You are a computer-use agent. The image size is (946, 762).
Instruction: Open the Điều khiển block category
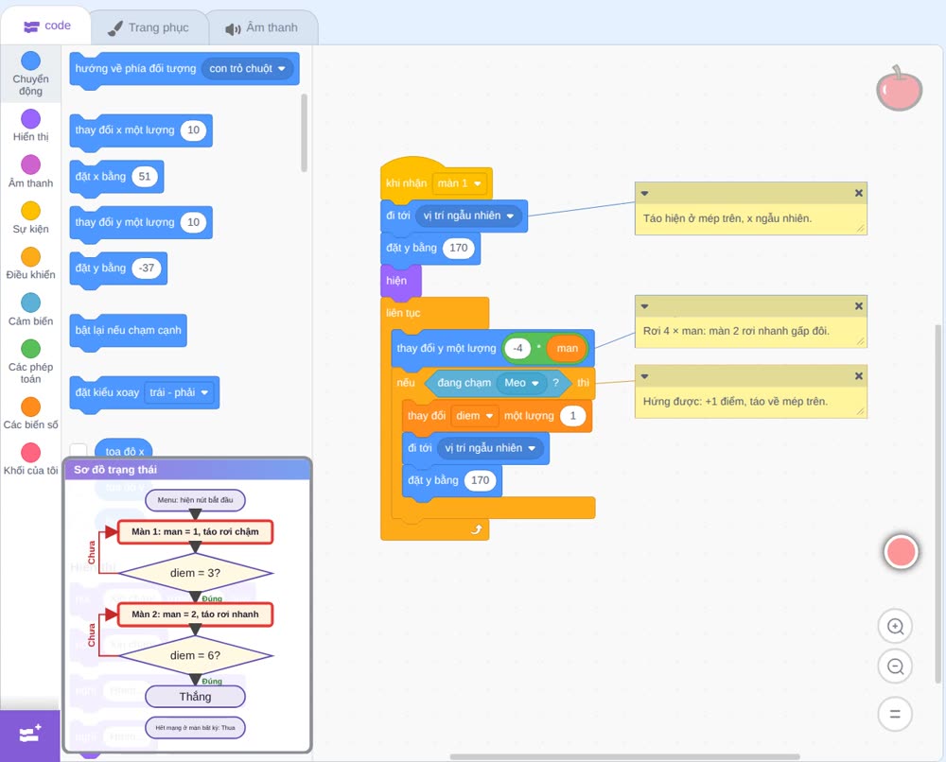point(31,264)
